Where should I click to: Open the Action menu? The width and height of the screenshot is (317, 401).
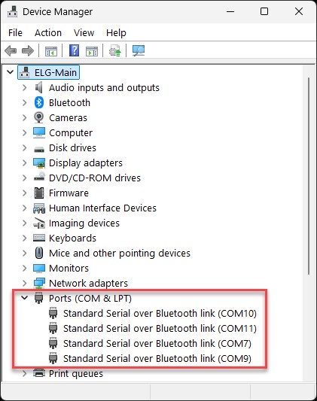pyautogui.click(x=48, y=33)
